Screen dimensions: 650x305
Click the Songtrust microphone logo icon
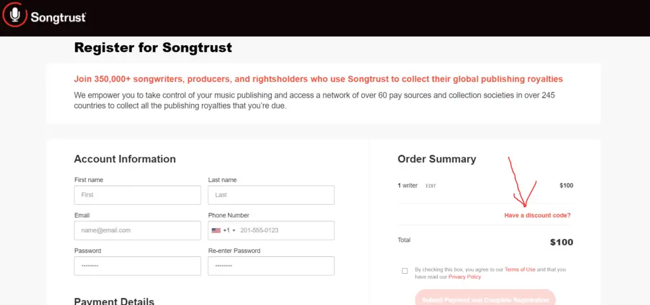[x=15, y=16]
